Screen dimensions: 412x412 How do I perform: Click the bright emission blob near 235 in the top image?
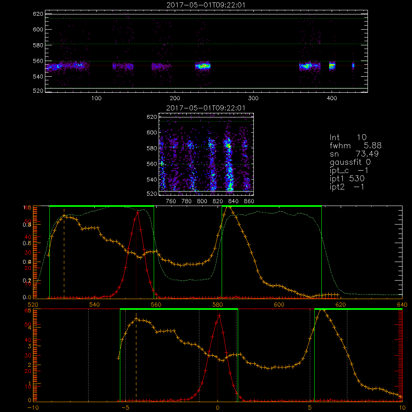[203, 66]
